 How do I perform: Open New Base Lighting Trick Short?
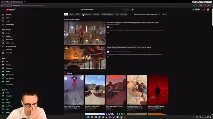[137, 90]
